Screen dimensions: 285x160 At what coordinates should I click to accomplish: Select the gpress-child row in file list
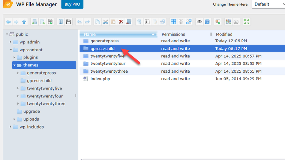click(x=182, y=48)
